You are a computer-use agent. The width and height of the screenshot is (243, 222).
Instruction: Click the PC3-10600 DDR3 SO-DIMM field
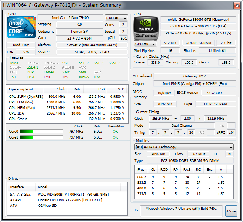(x=190, y=160)
